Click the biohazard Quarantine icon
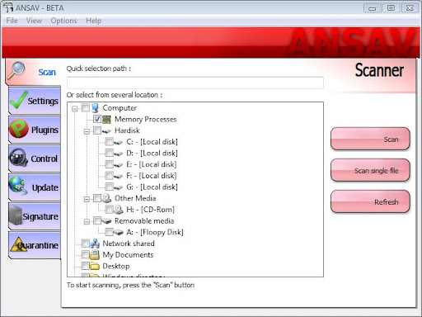This screenshot has width=422, height=317. [18, 244]
